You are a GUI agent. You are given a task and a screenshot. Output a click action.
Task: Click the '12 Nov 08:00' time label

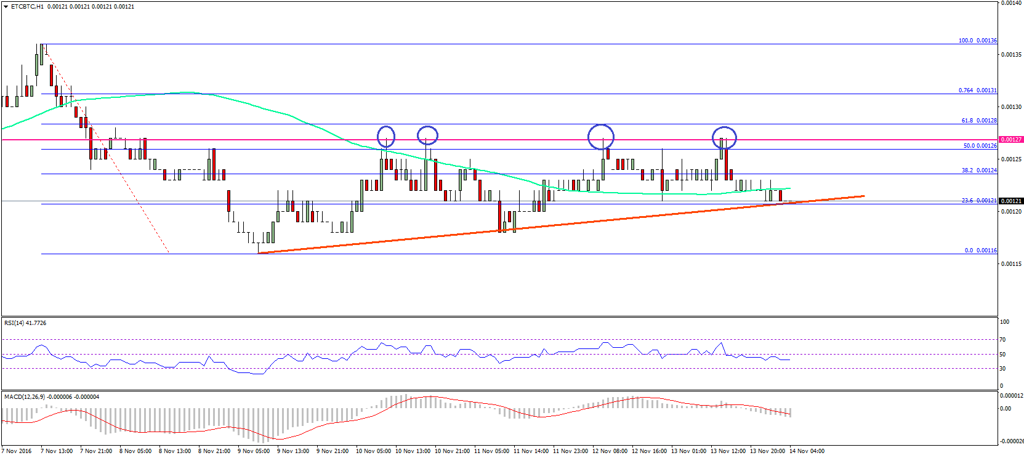point(610,451)
